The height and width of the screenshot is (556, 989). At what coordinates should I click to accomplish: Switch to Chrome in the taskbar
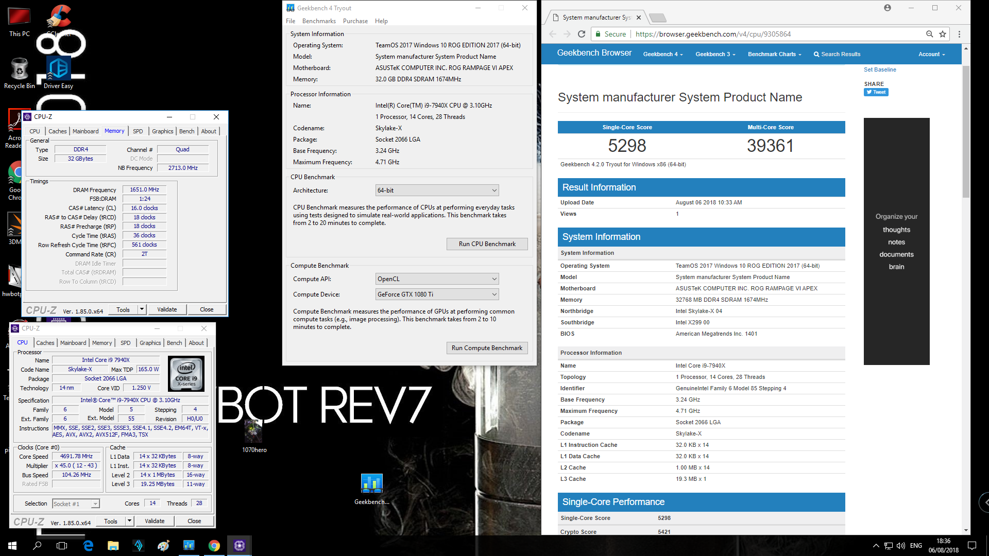pos(214,546)
